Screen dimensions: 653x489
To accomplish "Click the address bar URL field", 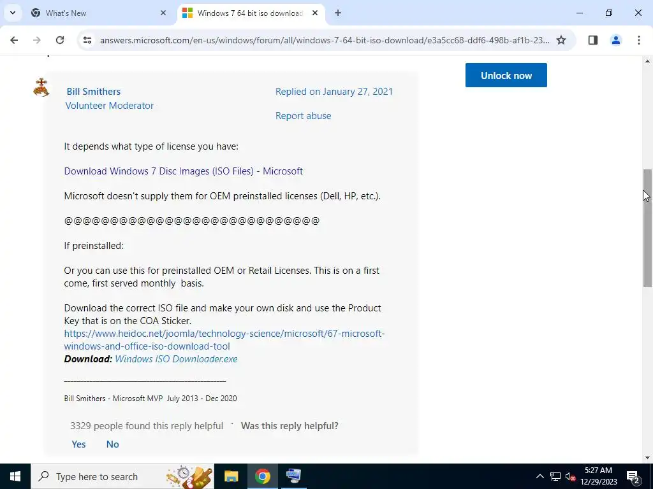I will point(325,40).
